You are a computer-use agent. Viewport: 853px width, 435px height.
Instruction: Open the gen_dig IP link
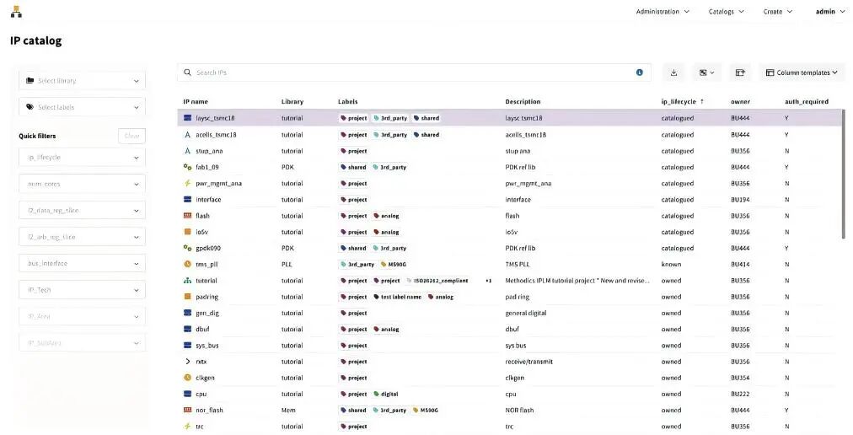(207, 313)
